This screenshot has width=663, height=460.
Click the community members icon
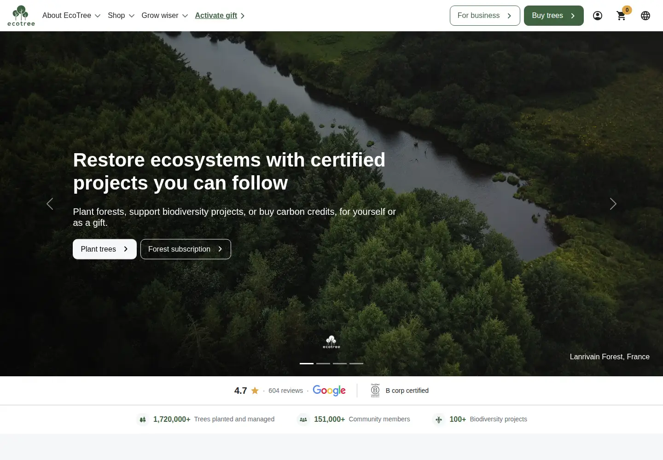pos(303,420)
